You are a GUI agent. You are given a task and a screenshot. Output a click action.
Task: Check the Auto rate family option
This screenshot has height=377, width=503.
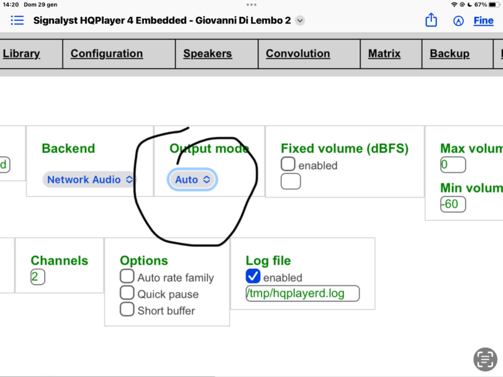point(127,276)
